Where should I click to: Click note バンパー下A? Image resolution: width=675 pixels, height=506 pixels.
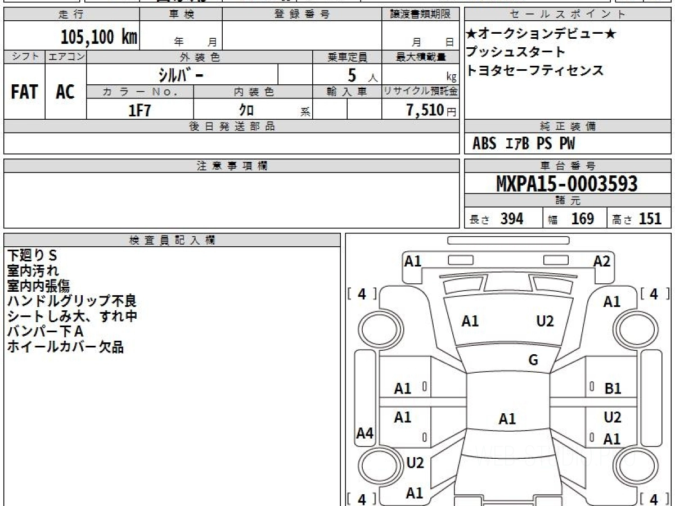point(45,332)
